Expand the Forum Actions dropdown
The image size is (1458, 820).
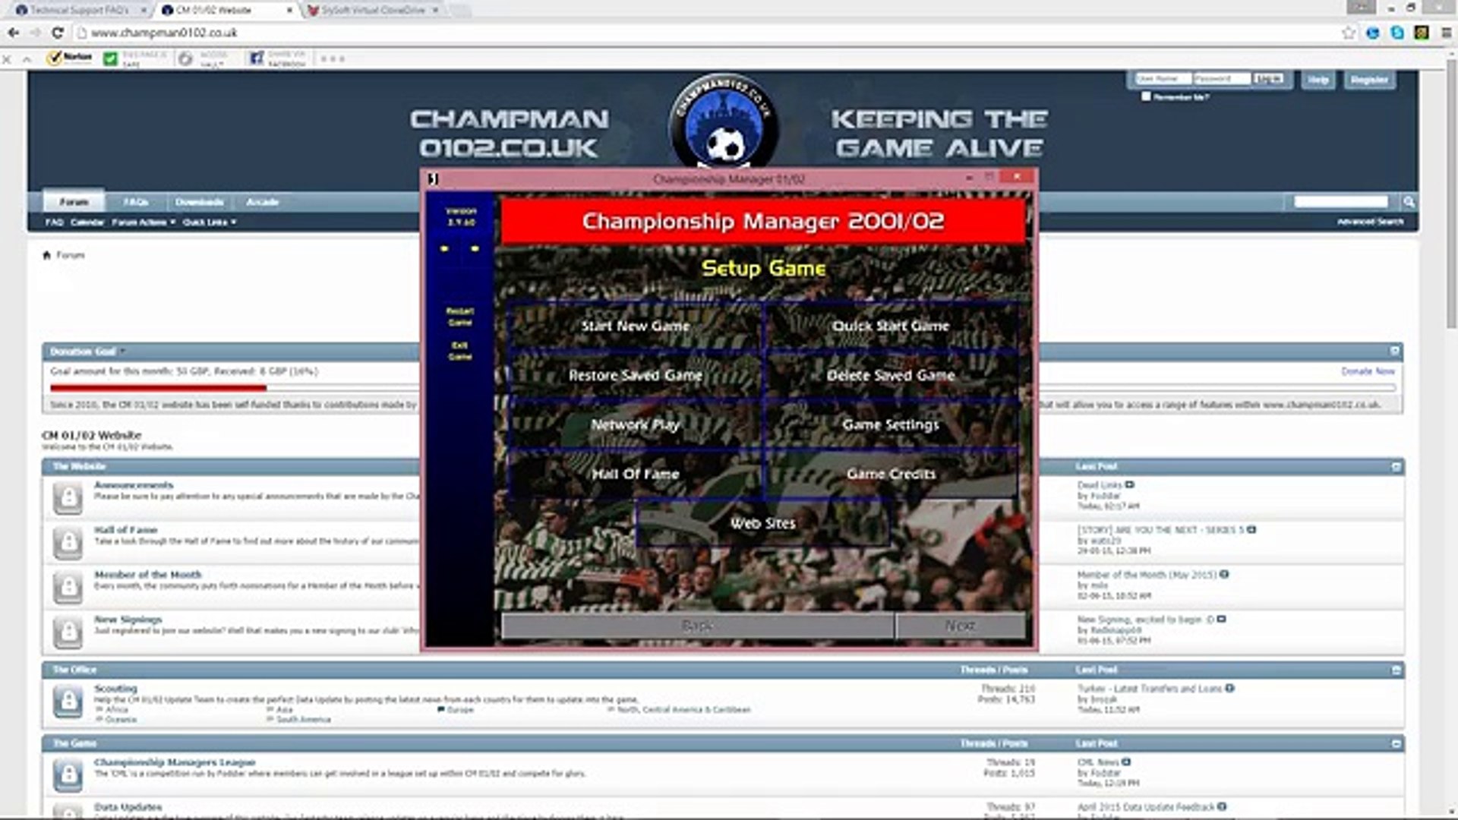coord(144,222)
